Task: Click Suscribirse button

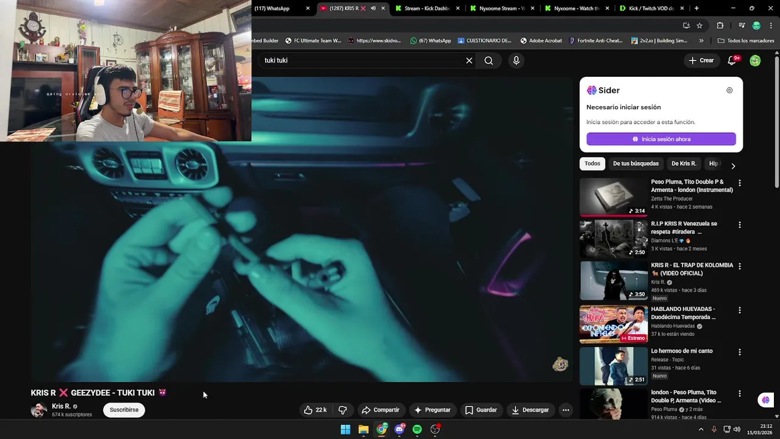Action: pos(124,410)
